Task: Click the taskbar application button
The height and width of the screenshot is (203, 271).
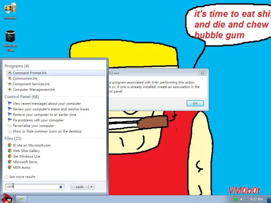Action: [21, 199]
